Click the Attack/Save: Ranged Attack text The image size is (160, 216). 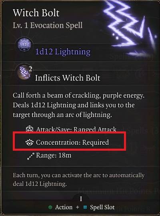(76, 129)
